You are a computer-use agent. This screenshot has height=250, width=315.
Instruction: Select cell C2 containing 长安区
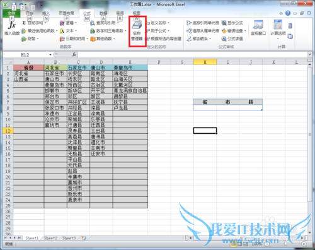point(79,73)
